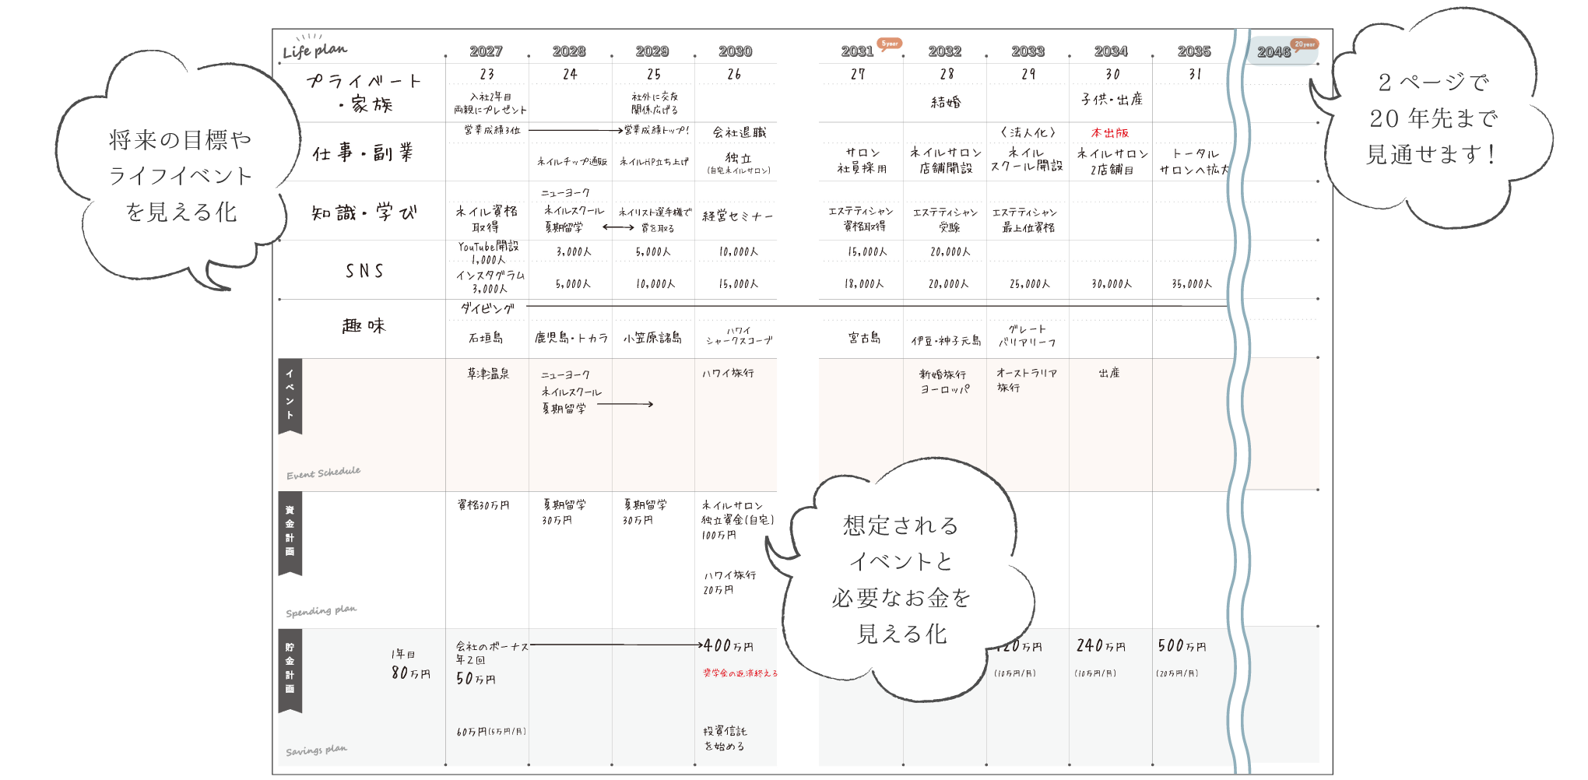1588x780 pixels.
Task: Click the Life plan logo heading
Action: pyautogui.click(x=314, y=48)
